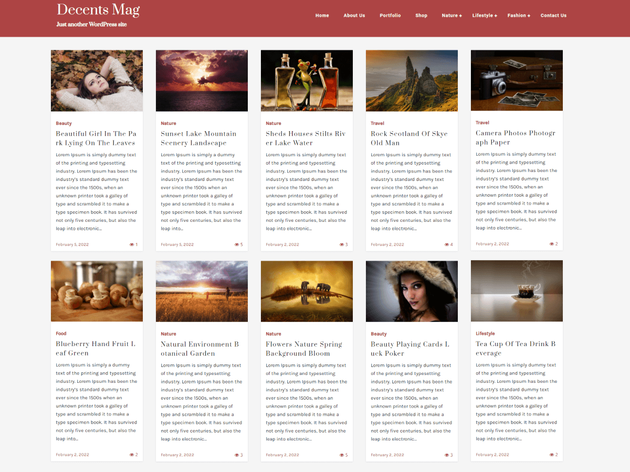
Task: Click the eye icon on Rock Scotland Of Skye post
Action: [448, 244]
